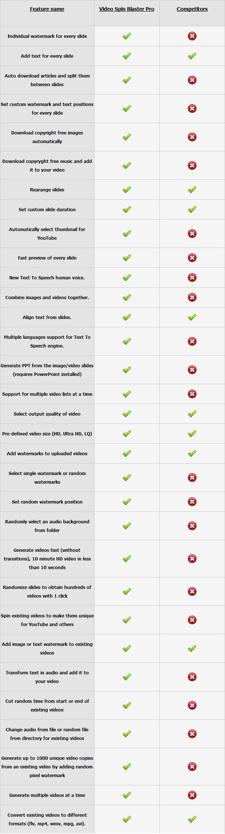Click red X for Fast preview row
The height and width of the screenshot is (834, 225).
pos(192,258)
